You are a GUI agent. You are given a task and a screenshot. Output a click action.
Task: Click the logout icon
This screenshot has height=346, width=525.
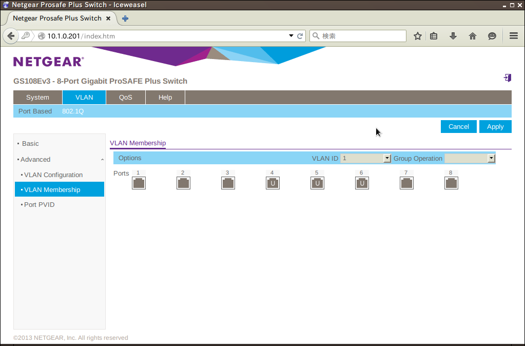508,78
